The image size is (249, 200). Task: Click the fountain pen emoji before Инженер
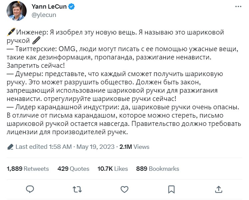coord(11,32)
